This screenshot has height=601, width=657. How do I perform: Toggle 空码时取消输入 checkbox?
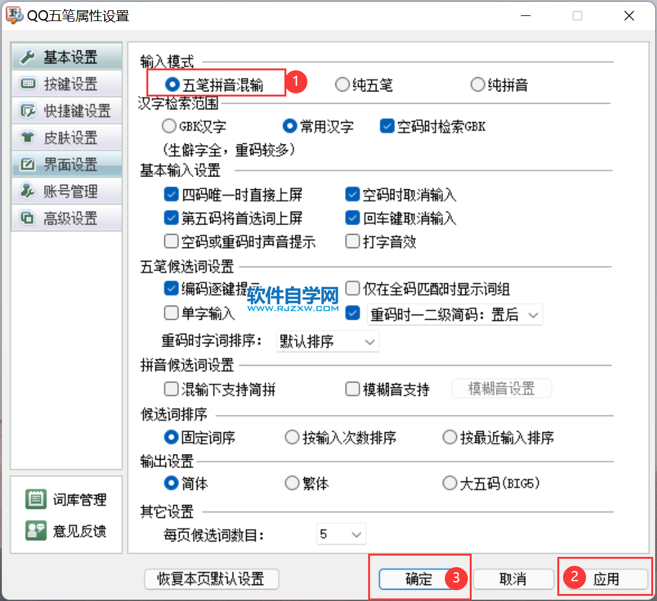coord(352,194)
